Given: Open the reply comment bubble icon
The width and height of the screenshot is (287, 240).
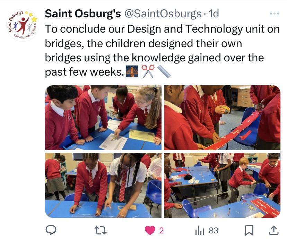Looking at the screenshot, I should click(x=51, y=230).
